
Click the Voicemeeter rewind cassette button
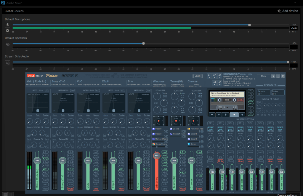coord(212,115)
